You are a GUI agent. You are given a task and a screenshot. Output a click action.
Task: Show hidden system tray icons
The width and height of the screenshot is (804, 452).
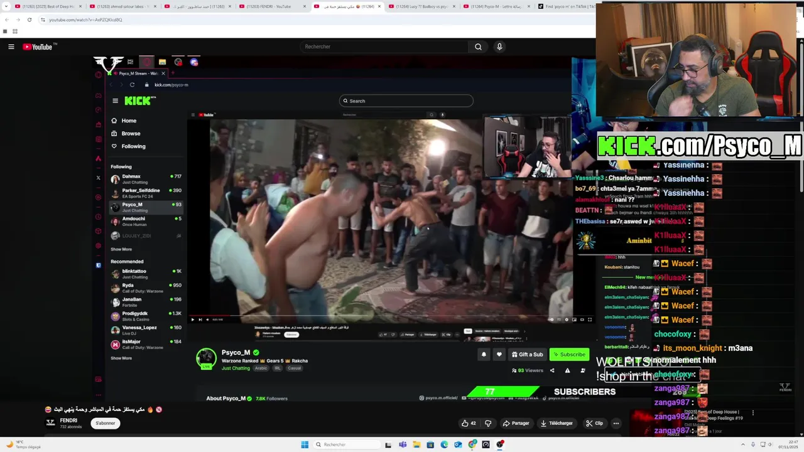pos(743,444)
